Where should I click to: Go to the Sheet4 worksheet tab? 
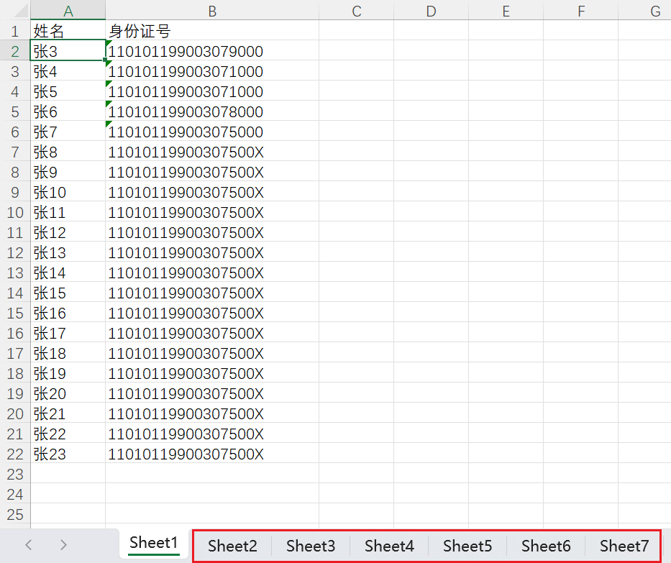coord(389,546)
